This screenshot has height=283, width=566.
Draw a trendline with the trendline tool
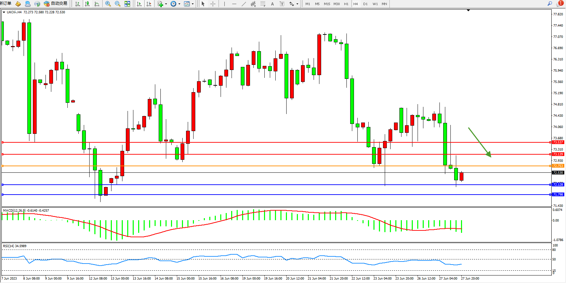(x=243, y=4)
